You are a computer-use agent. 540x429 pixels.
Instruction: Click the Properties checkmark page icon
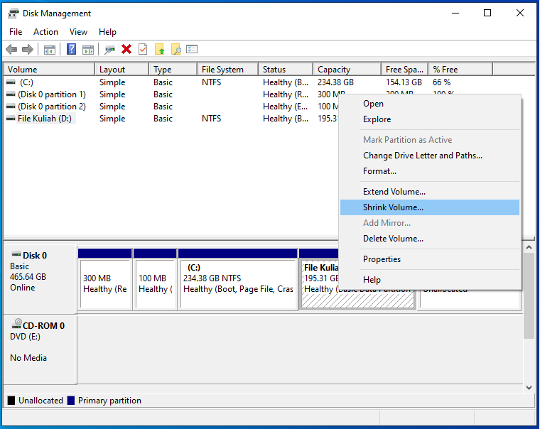click(x=143, y=49)
